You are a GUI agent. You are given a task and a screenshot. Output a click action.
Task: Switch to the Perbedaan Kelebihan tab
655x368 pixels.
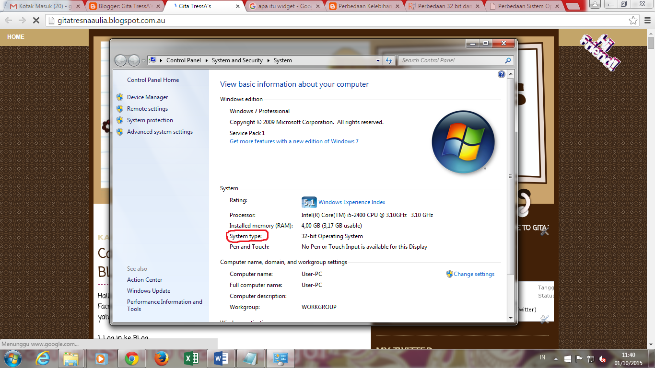pos(364,6)
